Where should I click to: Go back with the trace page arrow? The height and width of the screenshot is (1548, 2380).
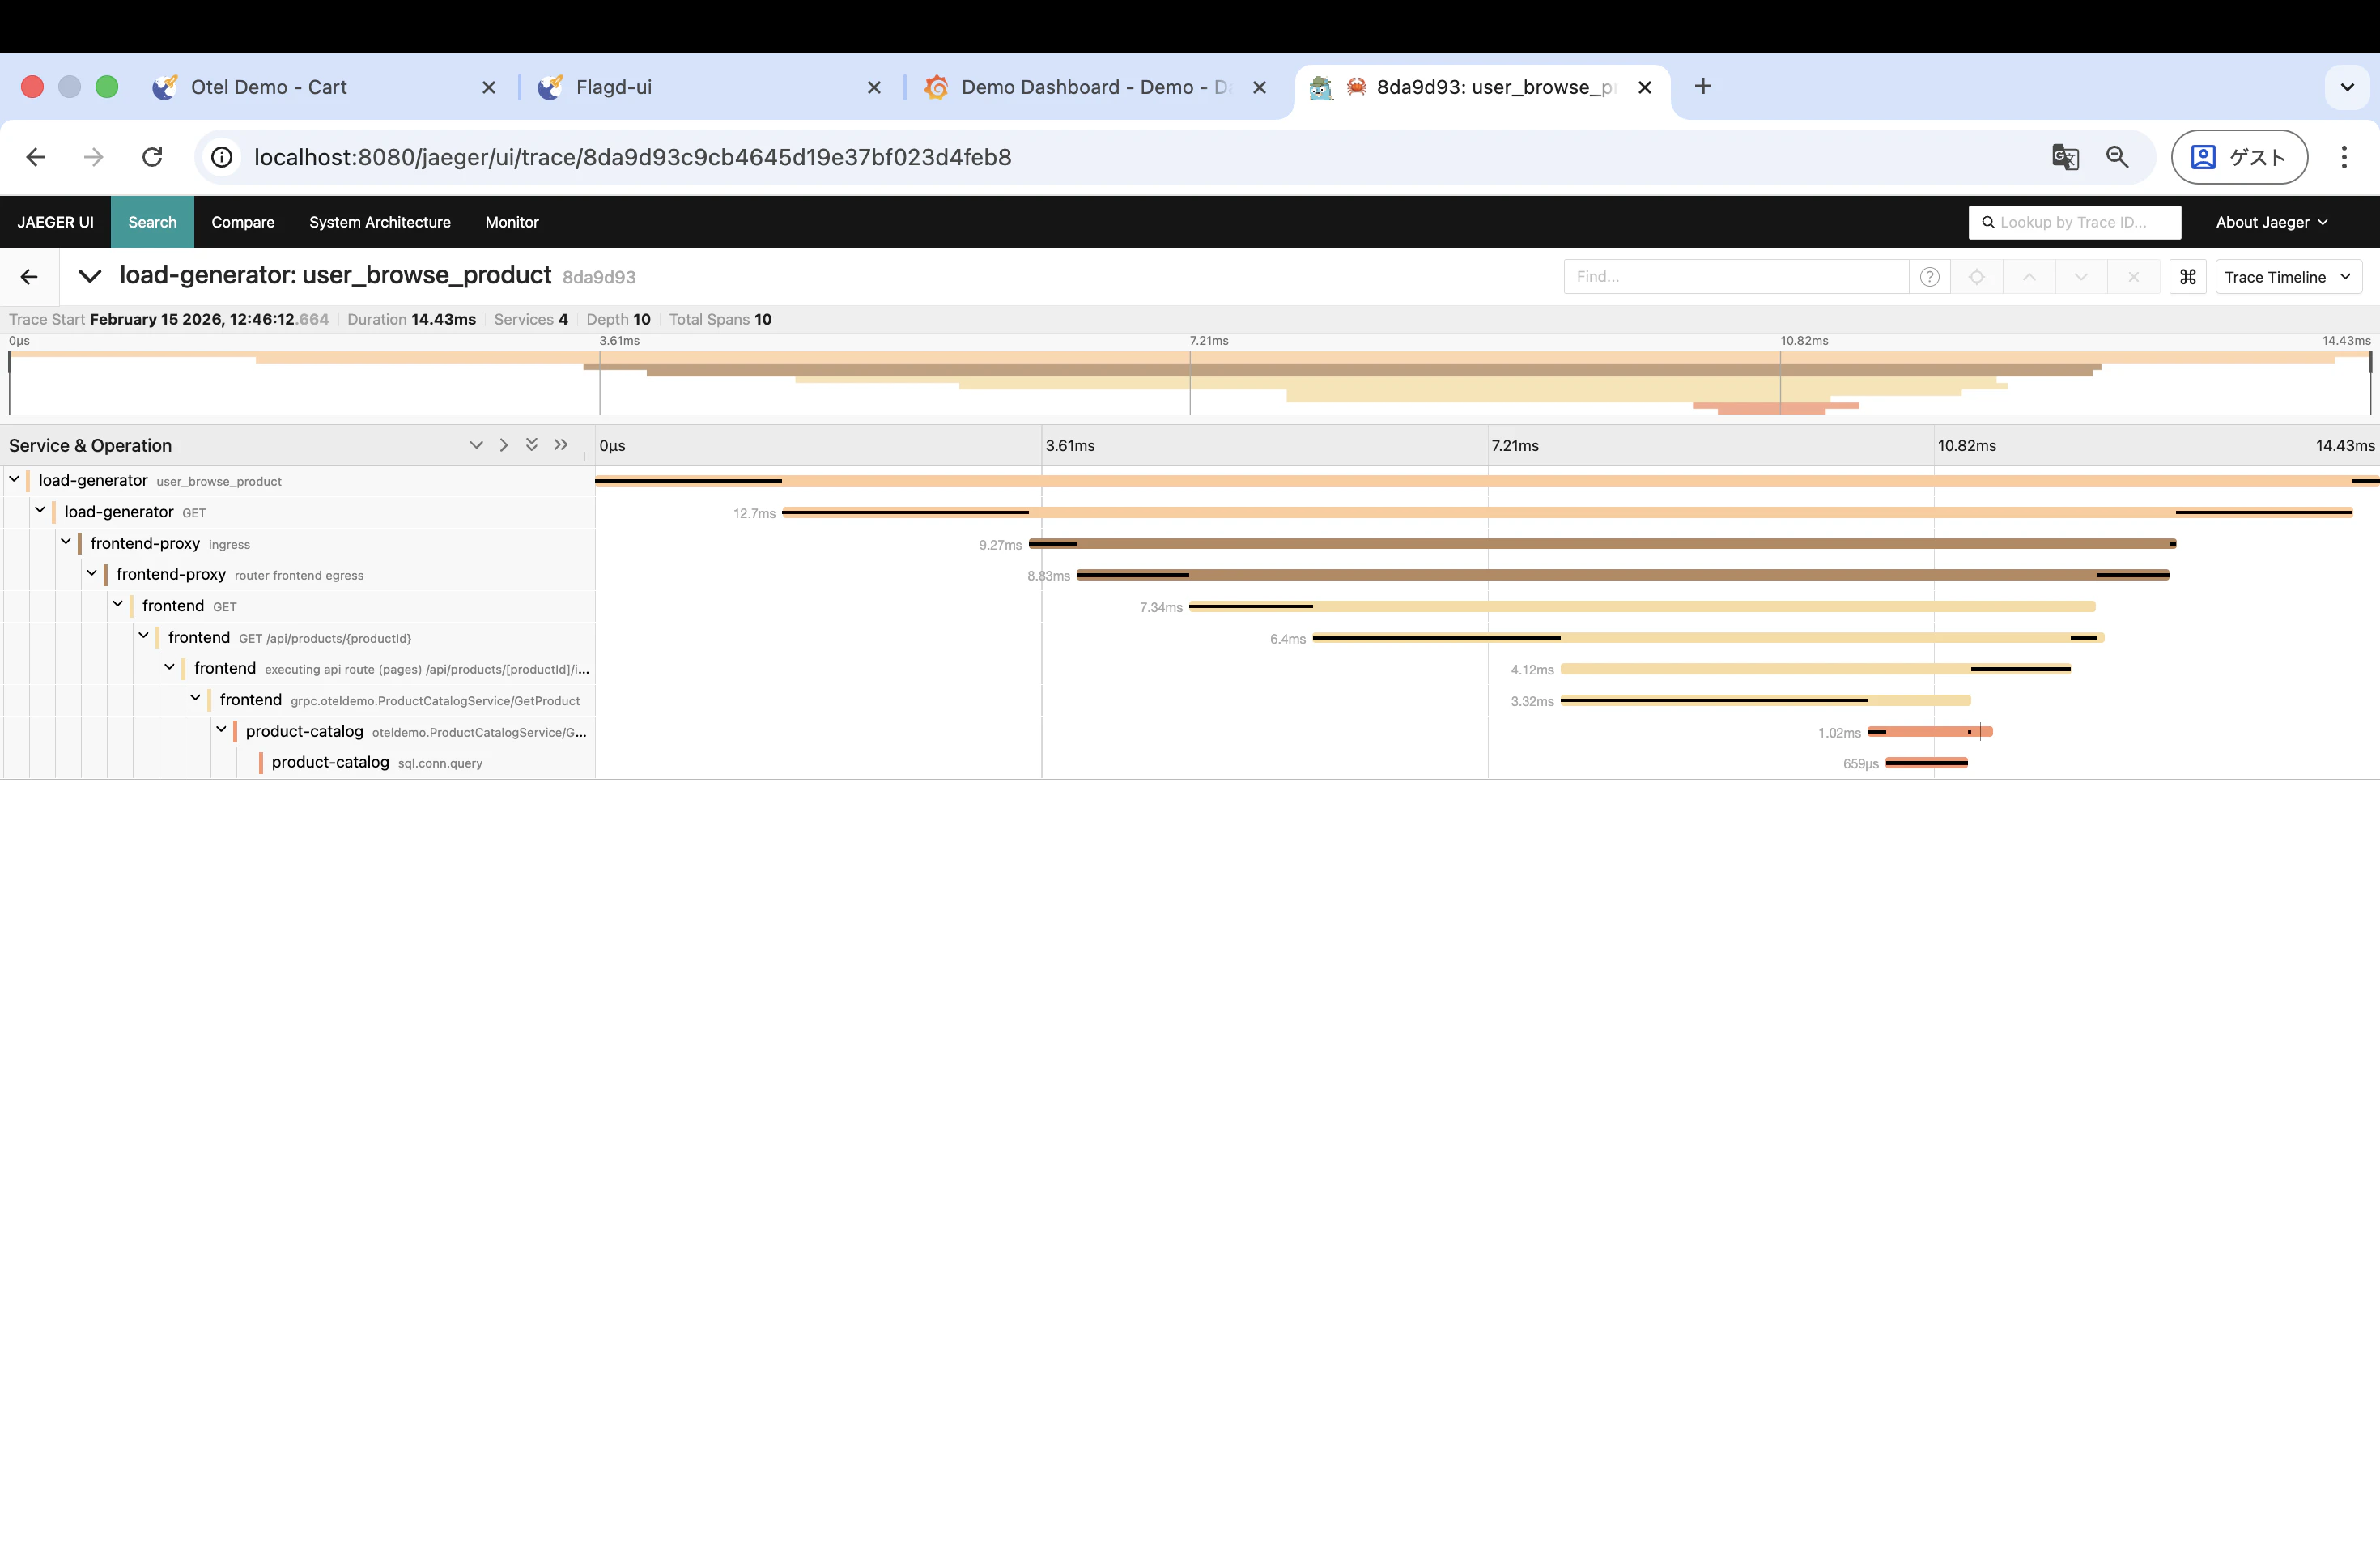29,277
